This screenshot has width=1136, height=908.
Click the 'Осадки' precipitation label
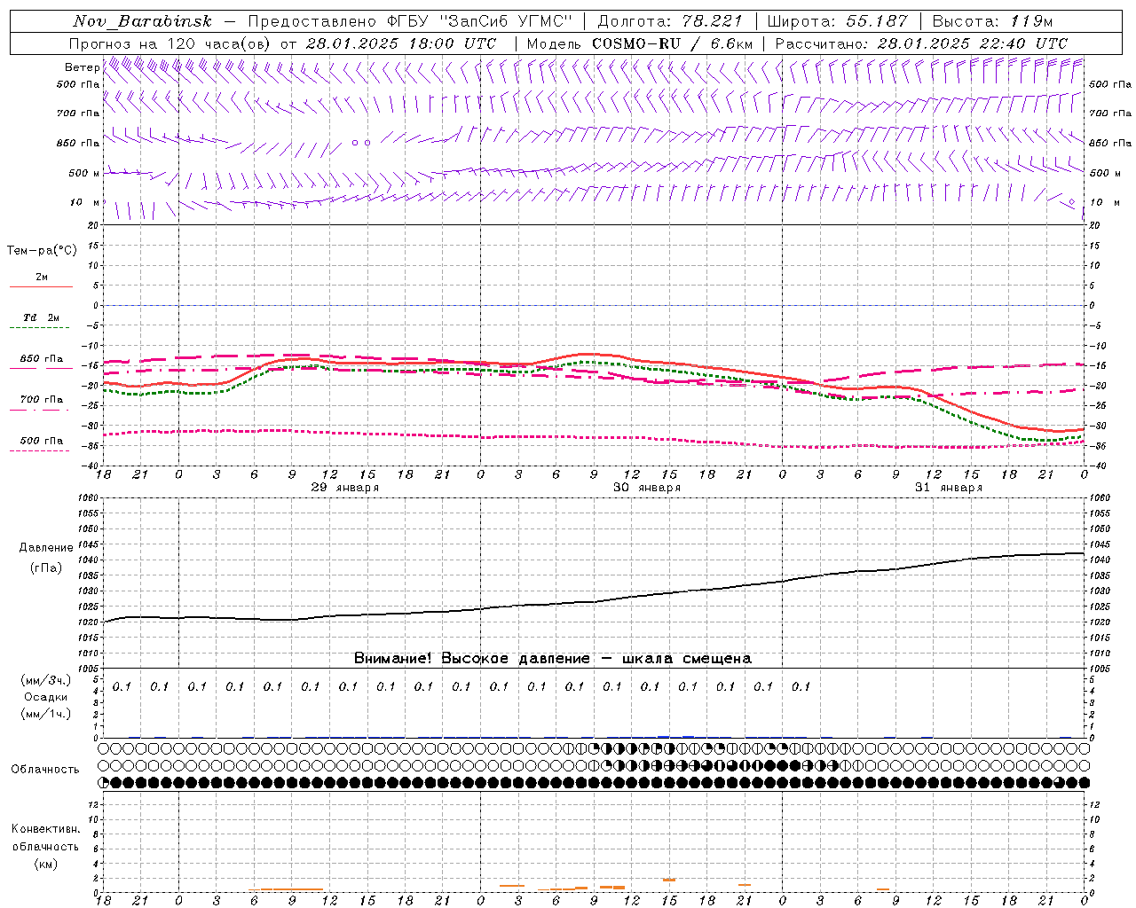[x=46, y=697]
